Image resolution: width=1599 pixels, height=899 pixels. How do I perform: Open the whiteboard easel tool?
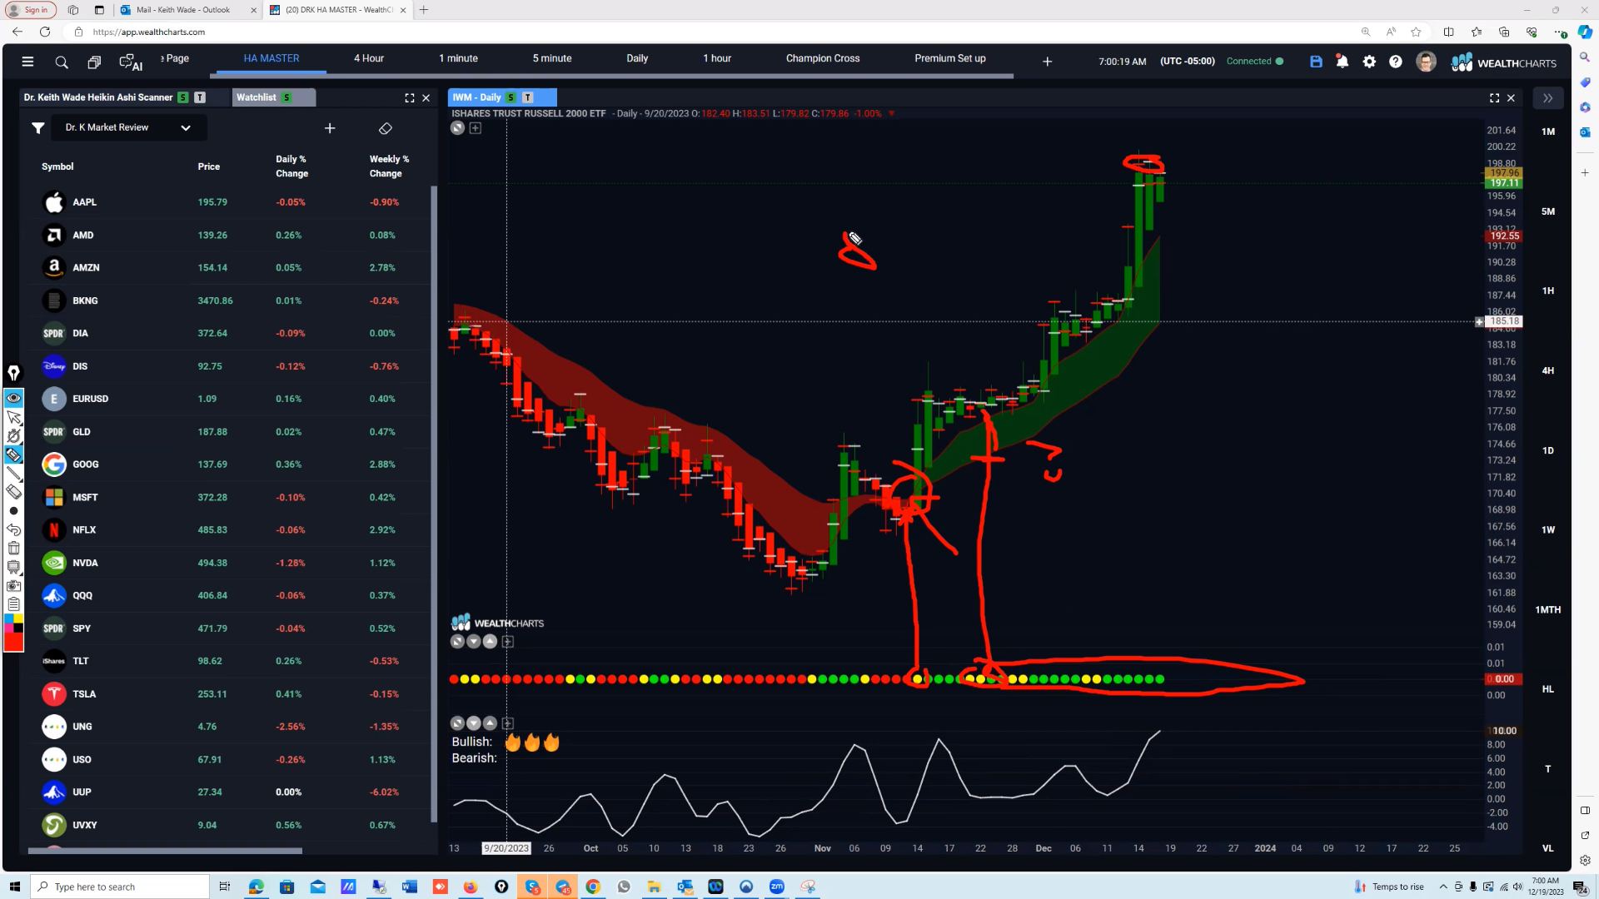(13, 567)
